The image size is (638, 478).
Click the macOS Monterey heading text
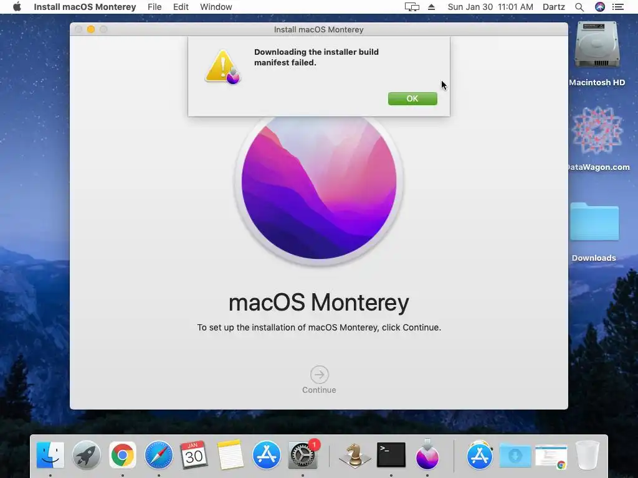click(318, 303)
